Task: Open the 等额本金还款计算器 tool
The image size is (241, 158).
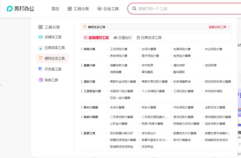Action: click(123, 82)
